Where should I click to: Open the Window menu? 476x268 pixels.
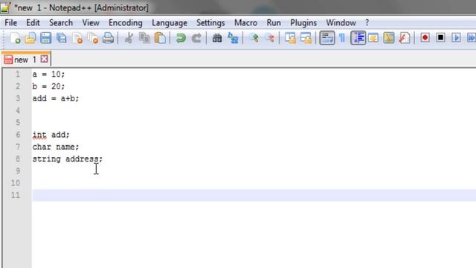(x=341, y=23)
